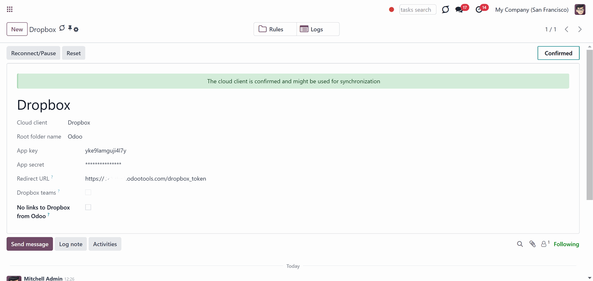Click the scrollbar up arrow

[590, 47]
